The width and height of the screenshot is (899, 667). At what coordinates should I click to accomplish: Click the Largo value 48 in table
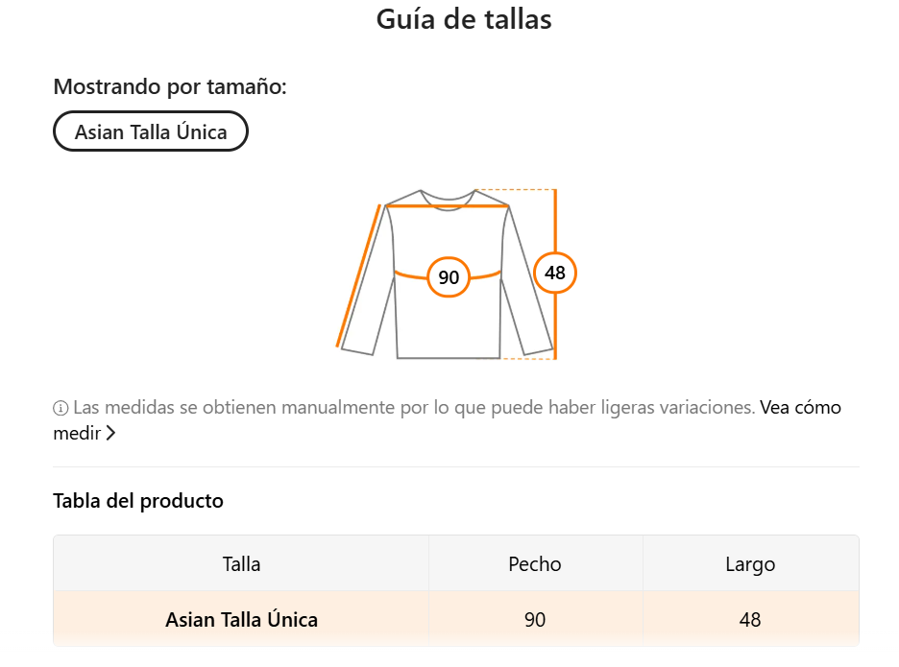coord(750,619)
